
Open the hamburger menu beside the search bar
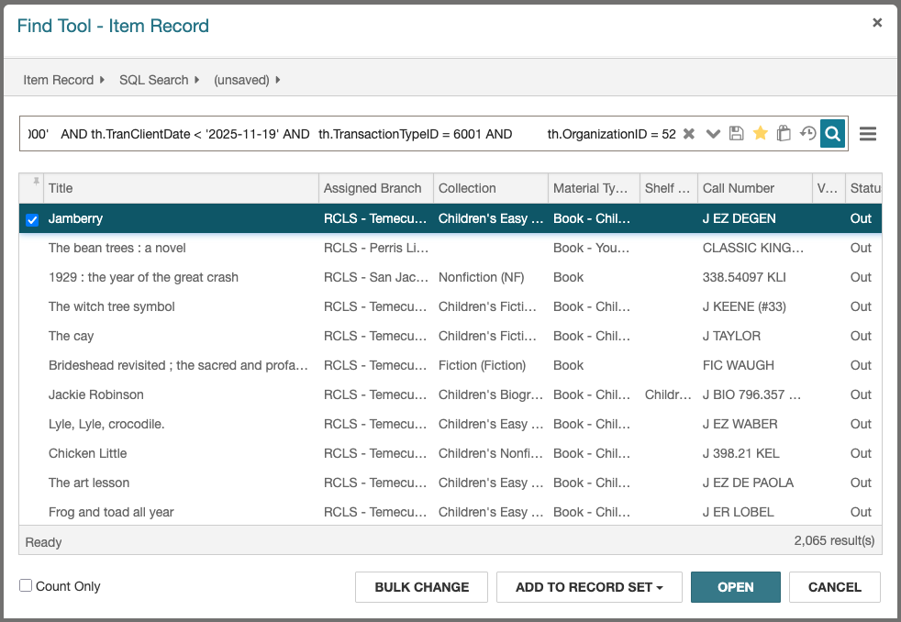tap(867, 133)
